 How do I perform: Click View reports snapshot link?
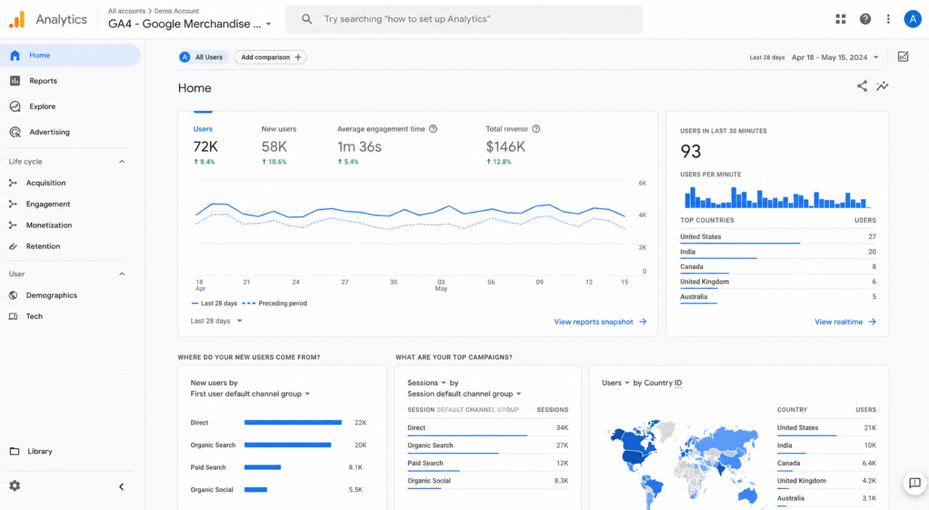[600, 322]
